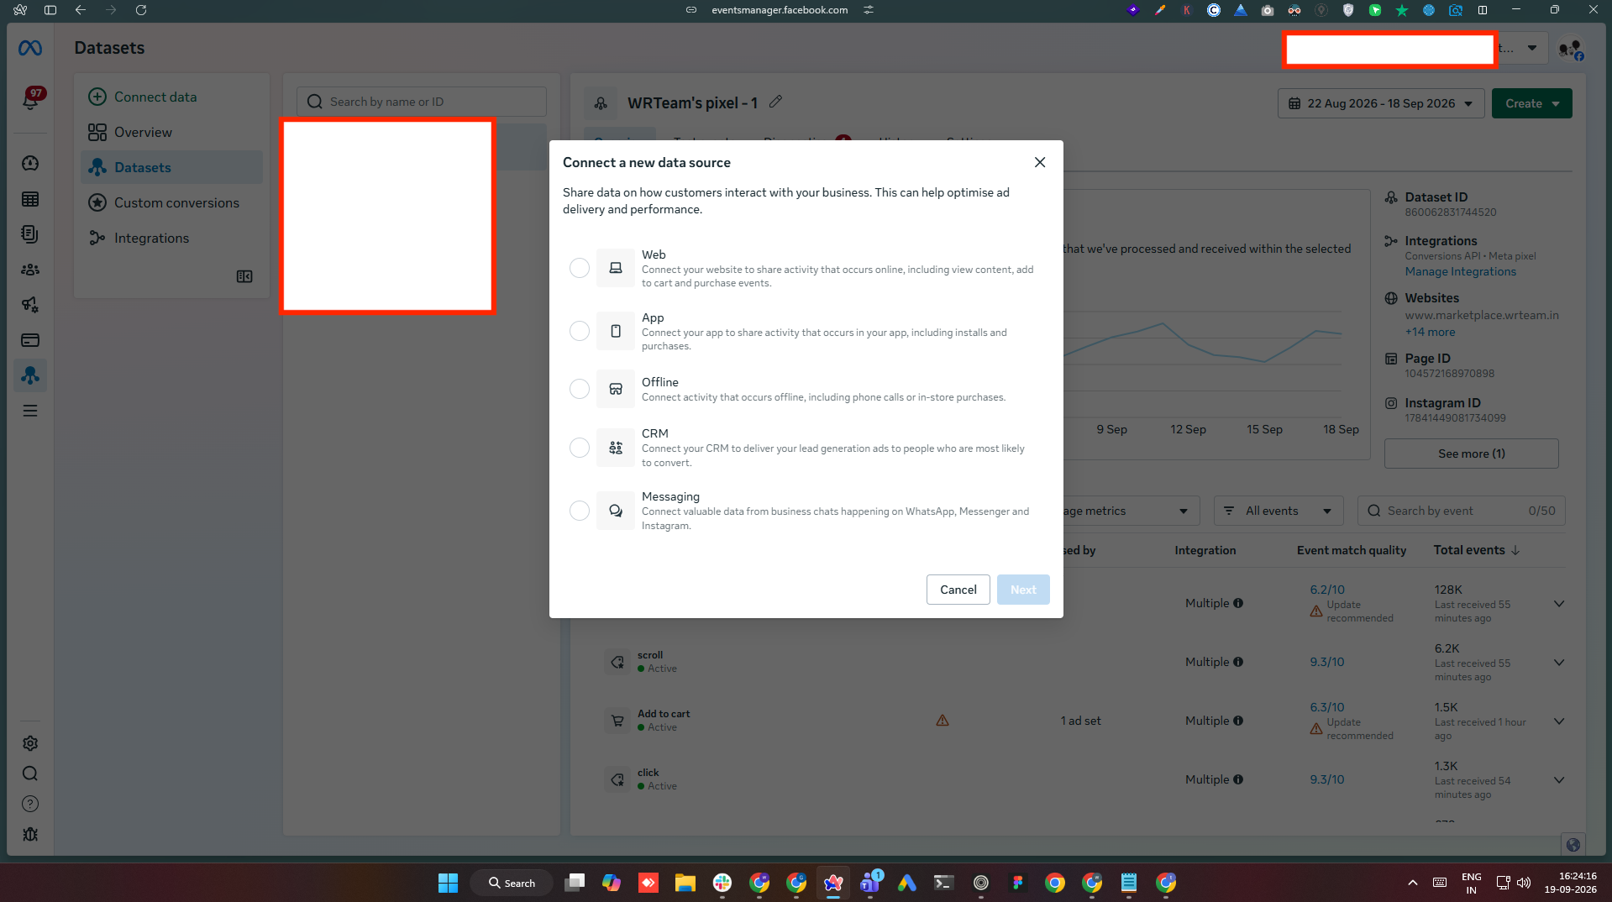1612x902 pixels.
Task: Click Search by event field
Action: [1461, 511]
